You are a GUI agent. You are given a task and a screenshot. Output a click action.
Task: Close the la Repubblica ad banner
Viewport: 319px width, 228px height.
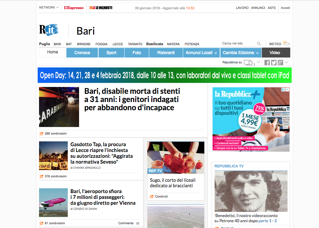point(287,90)
